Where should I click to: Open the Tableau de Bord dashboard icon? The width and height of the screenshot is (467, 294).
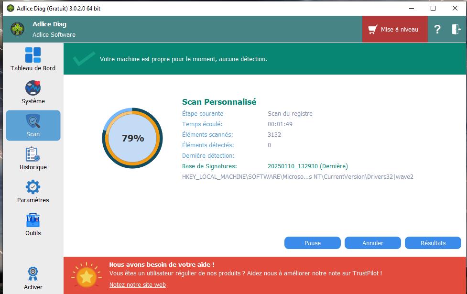coord(33,55)
